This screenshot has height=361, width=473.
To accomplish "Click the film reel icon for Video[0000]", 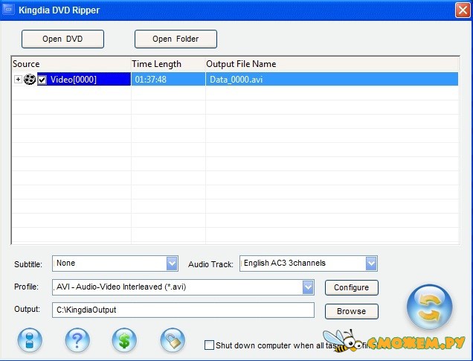I will 30,80.
